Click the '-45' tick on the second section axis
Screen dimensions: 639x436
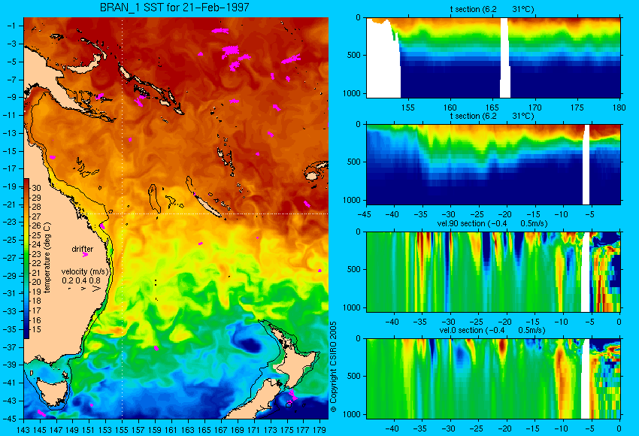[x=365, y=214]
